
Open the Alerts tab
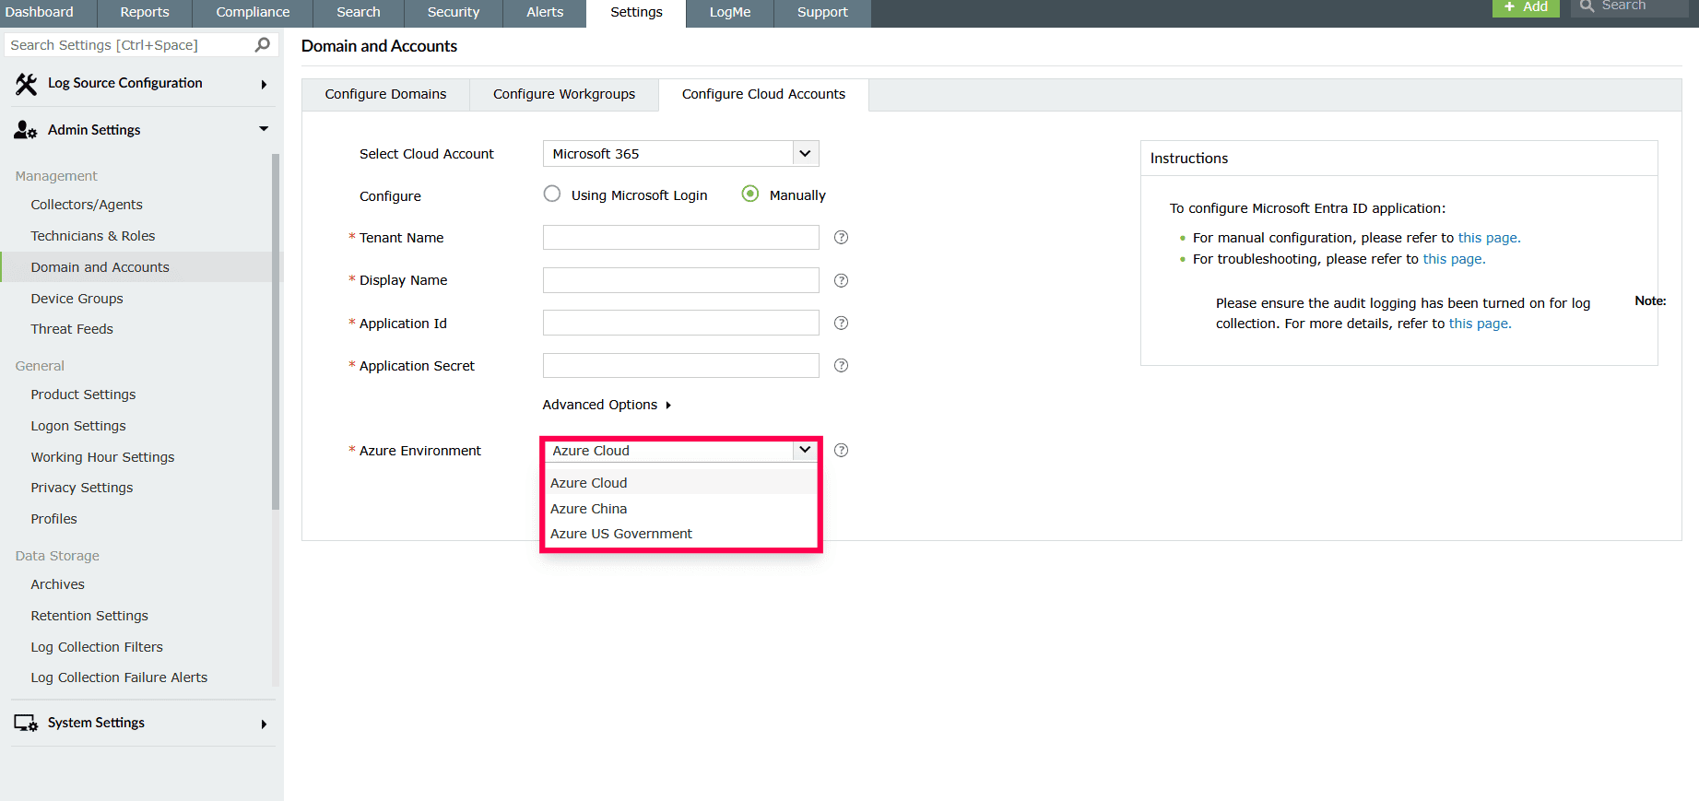545,13
